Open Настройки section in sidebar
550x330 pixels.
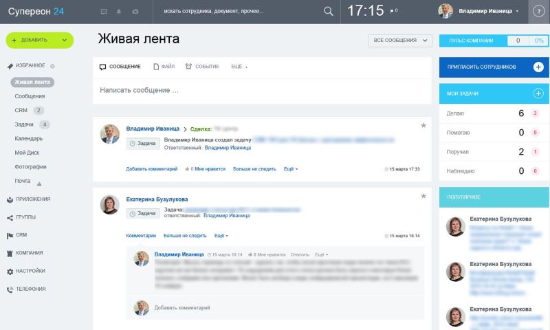coord(26,271)
